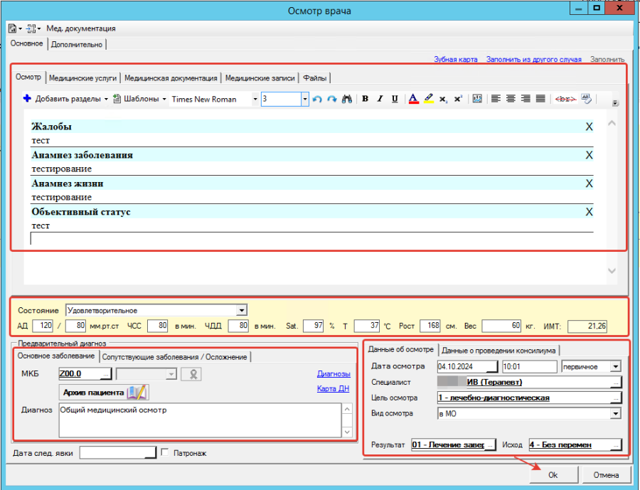Open the Вид осмотра dropdown
This screenshot has height=490, width=640.
(x=616, y=414)
